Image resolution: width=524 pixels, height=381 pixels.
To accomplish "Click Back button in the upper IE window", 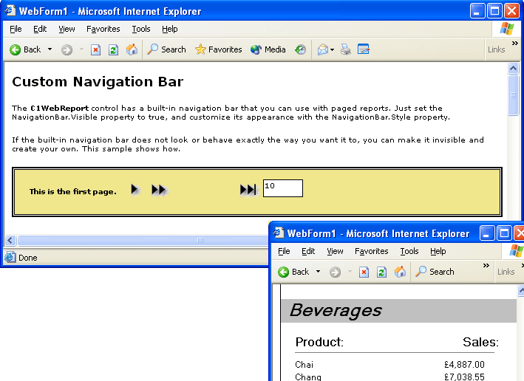I will pos(25,49).
